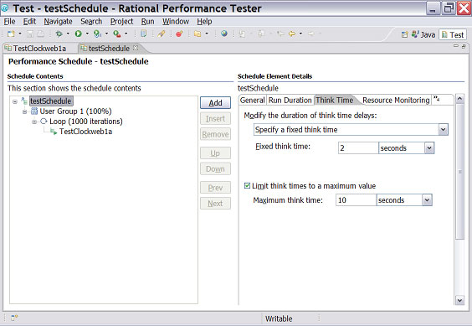Viewport: 472px width, 326px height.
Task: Click the Maximum think time input field
Action: 356,200
